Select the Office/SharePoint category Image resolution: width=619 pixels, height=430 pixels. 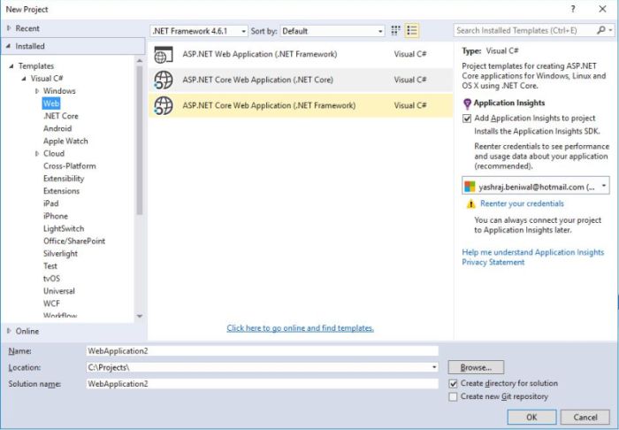coord(74,242)
